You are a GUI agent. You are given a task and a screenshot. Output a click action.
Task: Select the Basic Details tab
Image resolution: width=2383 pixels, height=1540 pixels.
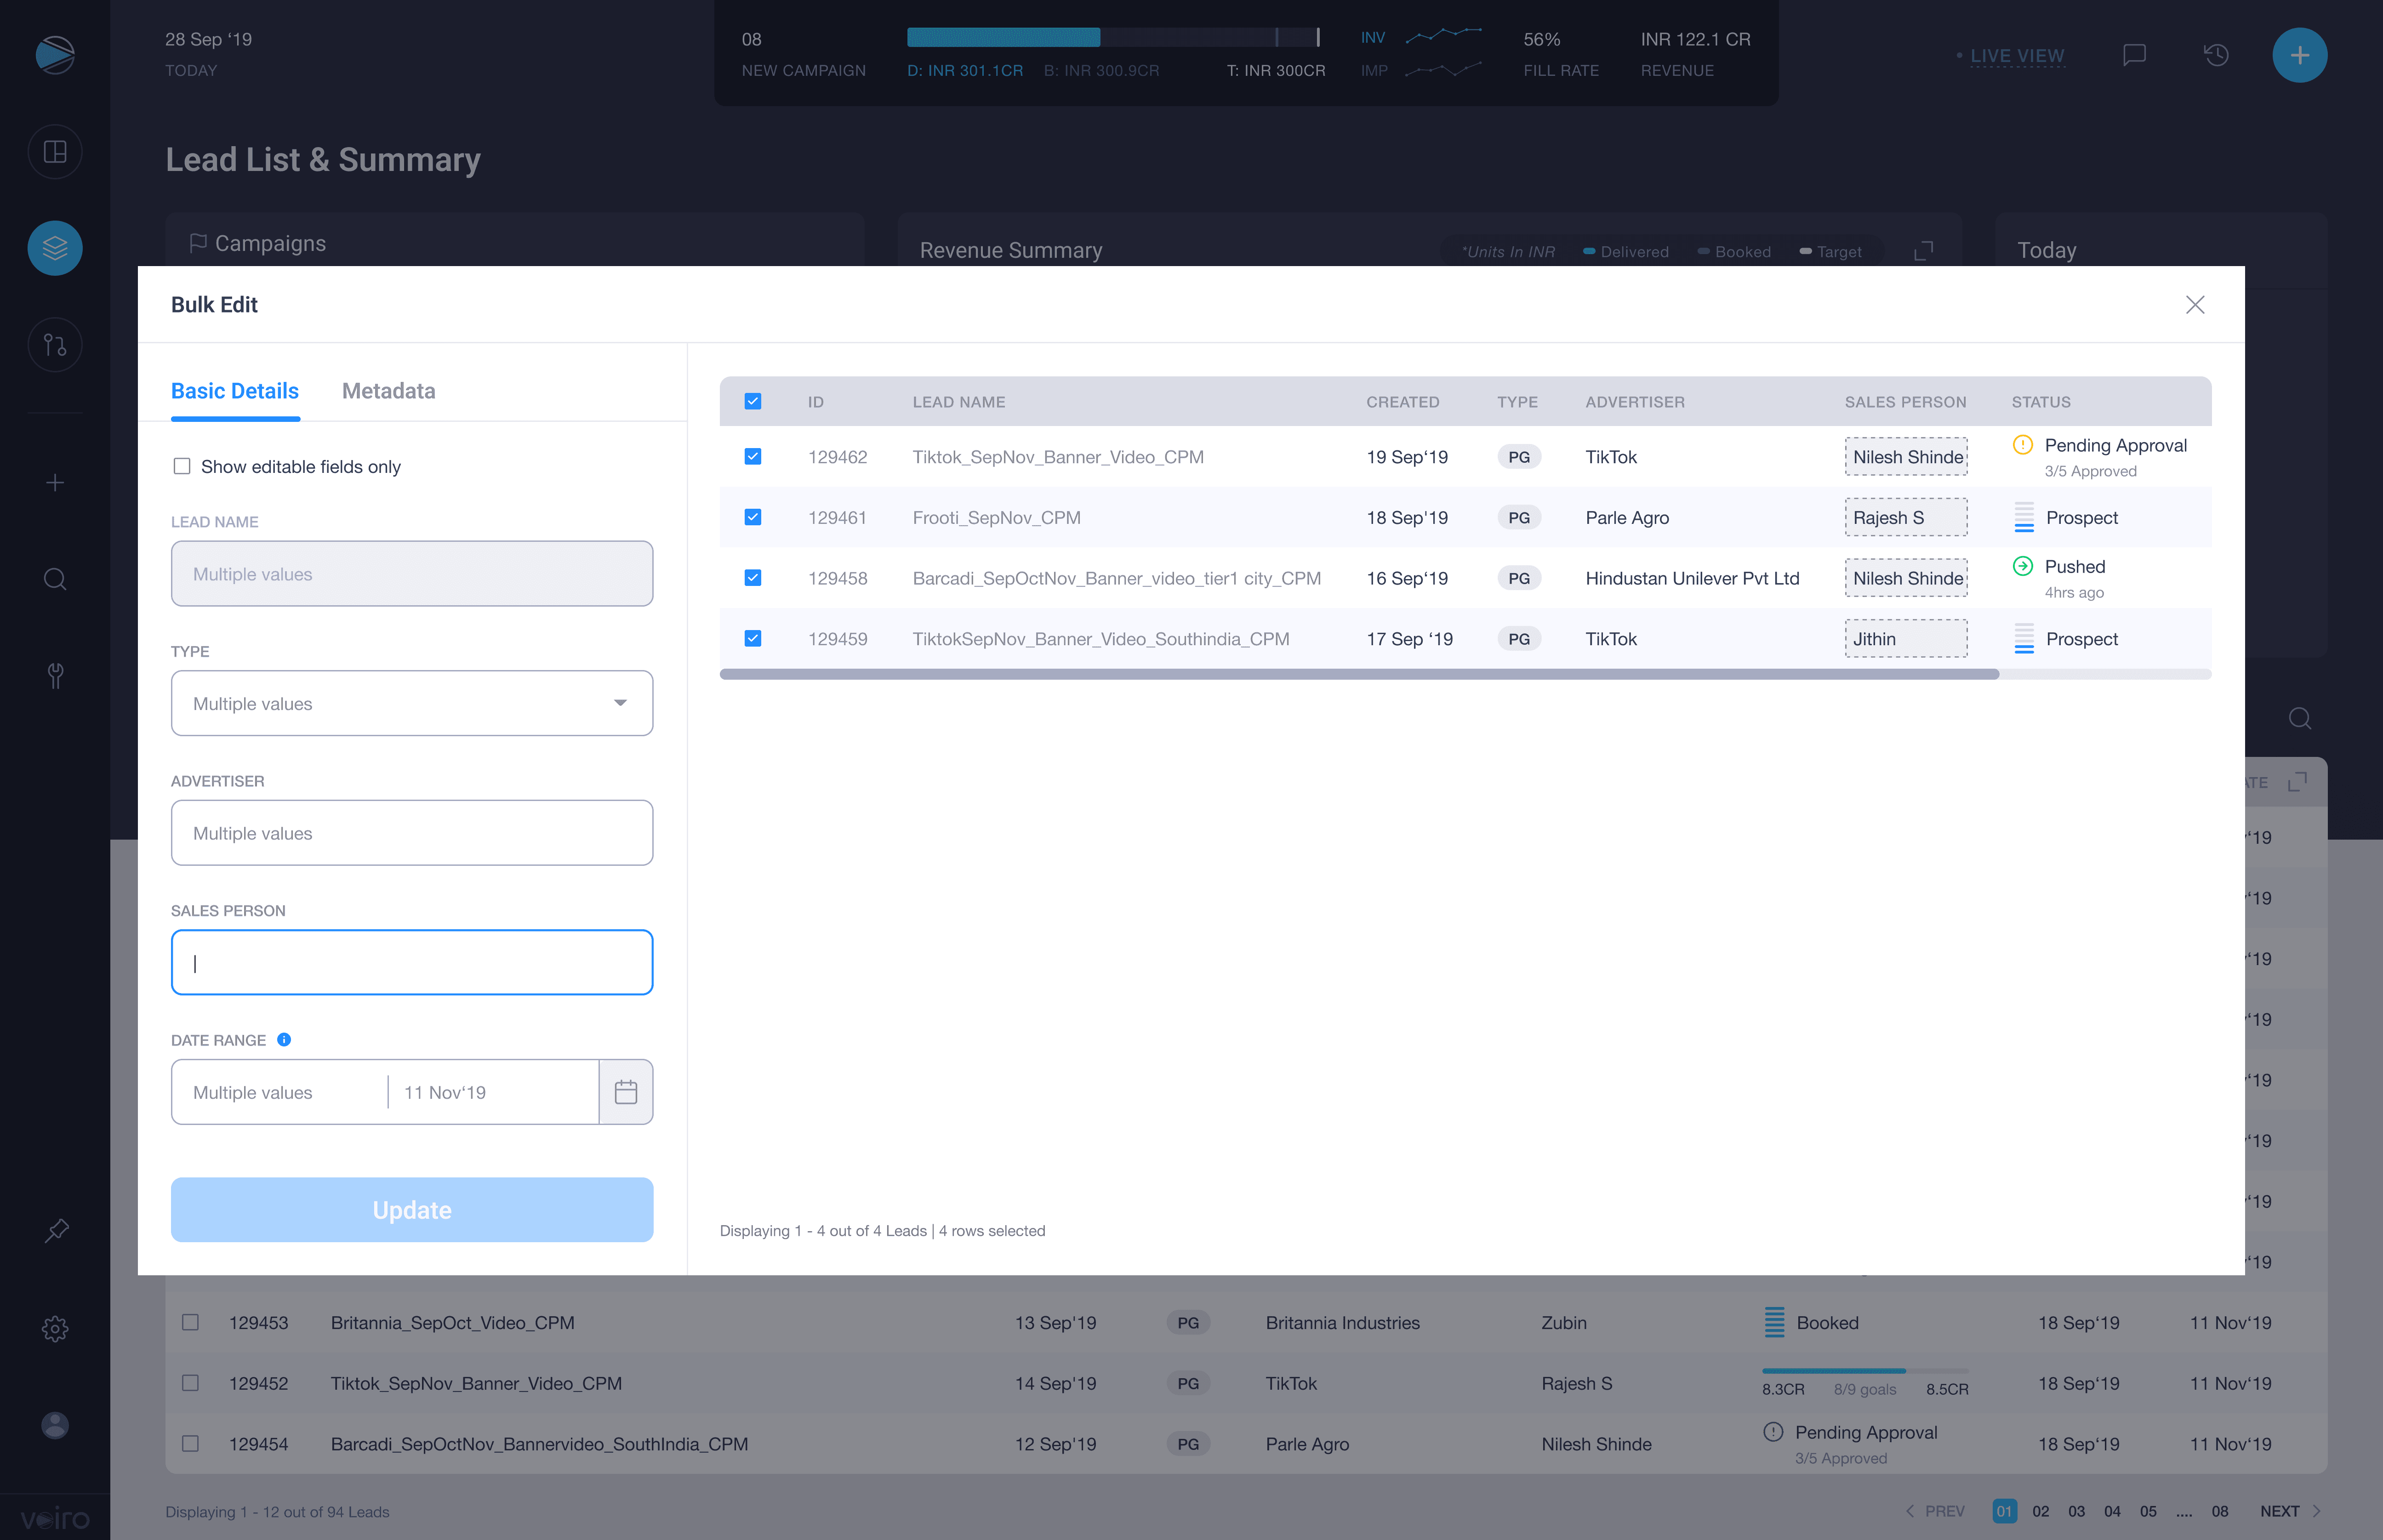pos(235,391)
